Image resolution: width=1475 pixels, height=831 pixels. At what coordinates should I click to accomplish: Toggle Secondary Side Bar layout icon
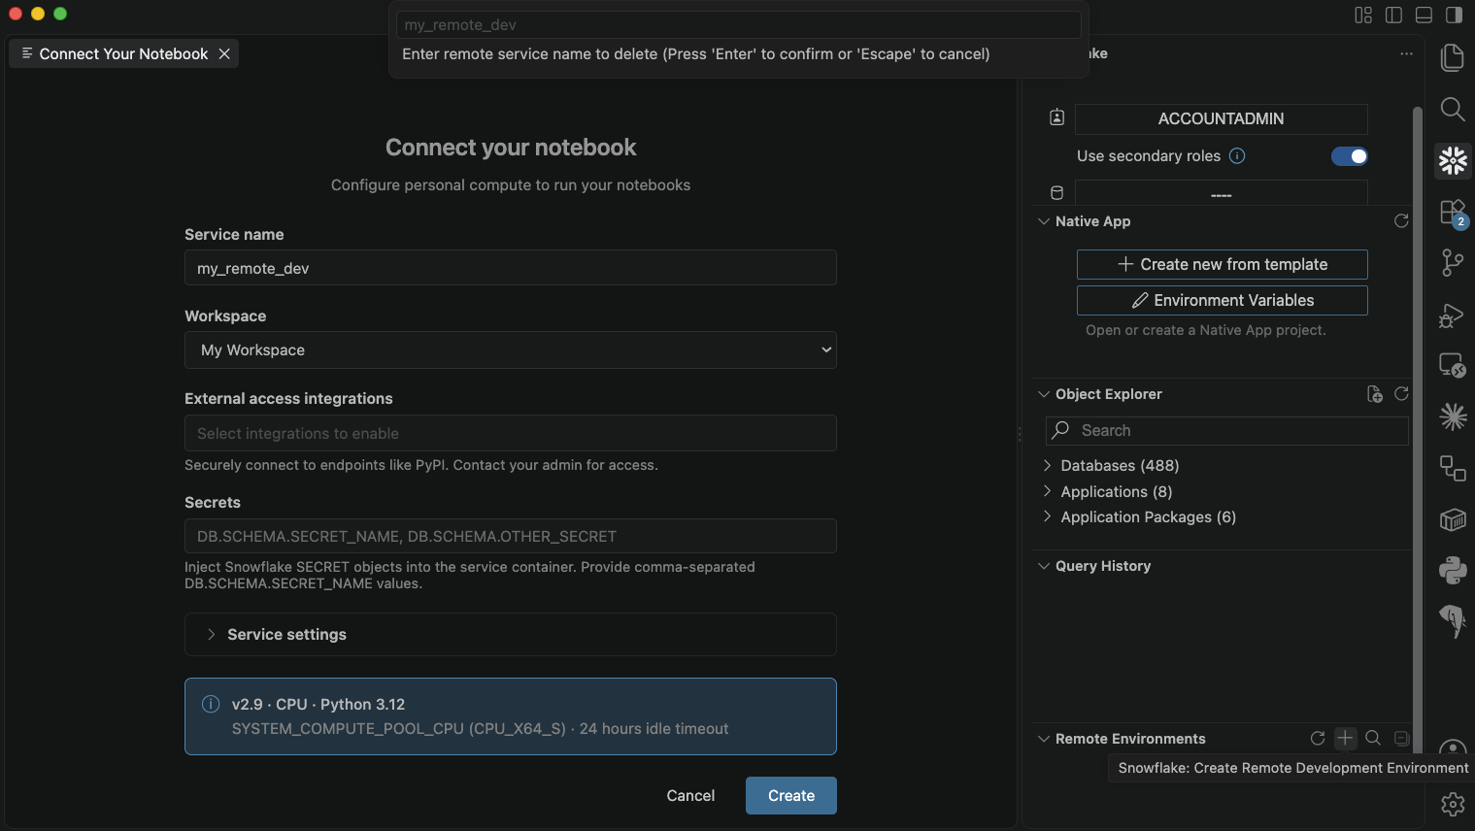click(1454, 15)
